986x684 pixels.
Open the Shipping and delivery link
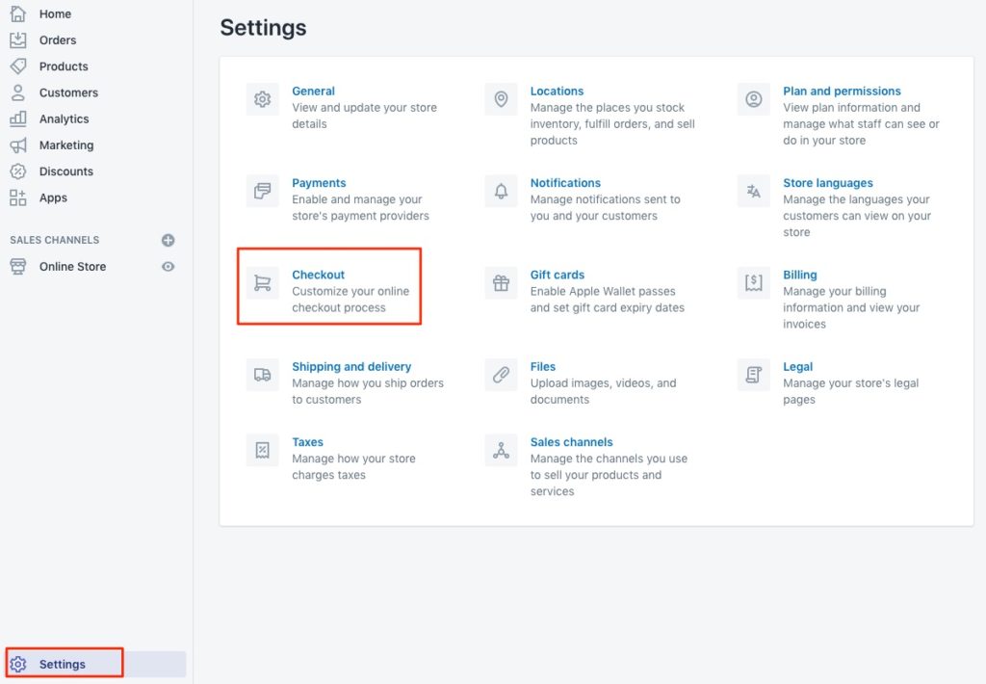point(351,366)
